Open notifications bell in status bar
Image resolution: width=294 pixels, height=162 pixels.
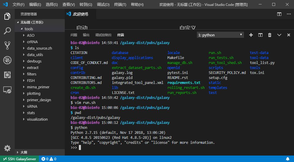[288, 159]
